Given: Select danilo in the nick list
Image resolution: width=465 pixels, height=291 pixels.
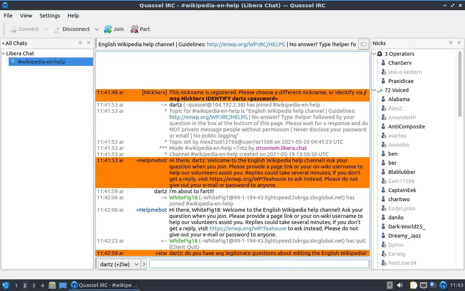Looking at the screenshot, I should (x=396, y=218).
